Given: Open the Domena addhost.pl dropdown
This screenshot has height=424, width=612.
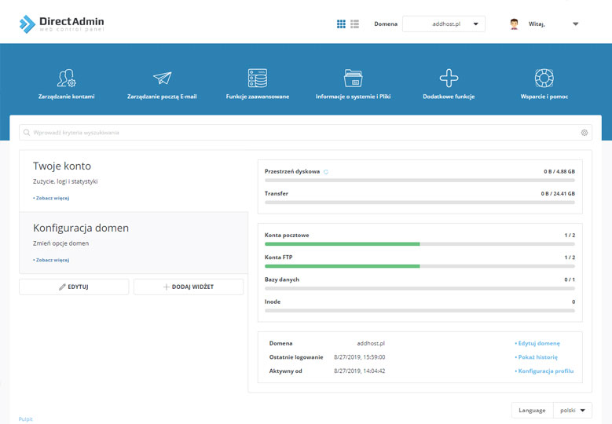Looking at the screenshot, I should [444, 24].
